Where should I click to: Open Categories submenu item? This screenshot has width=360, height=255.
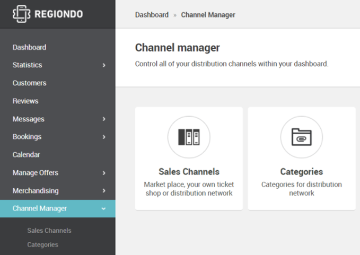[x=43, y=245]
